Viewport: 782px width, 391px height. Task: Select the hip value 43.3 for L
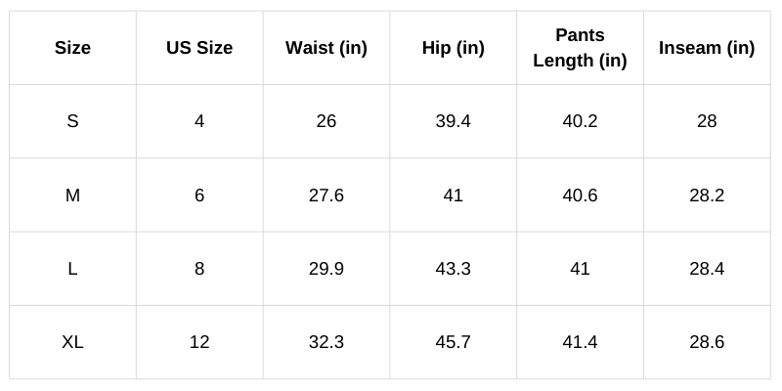click(x=453, y=269)
